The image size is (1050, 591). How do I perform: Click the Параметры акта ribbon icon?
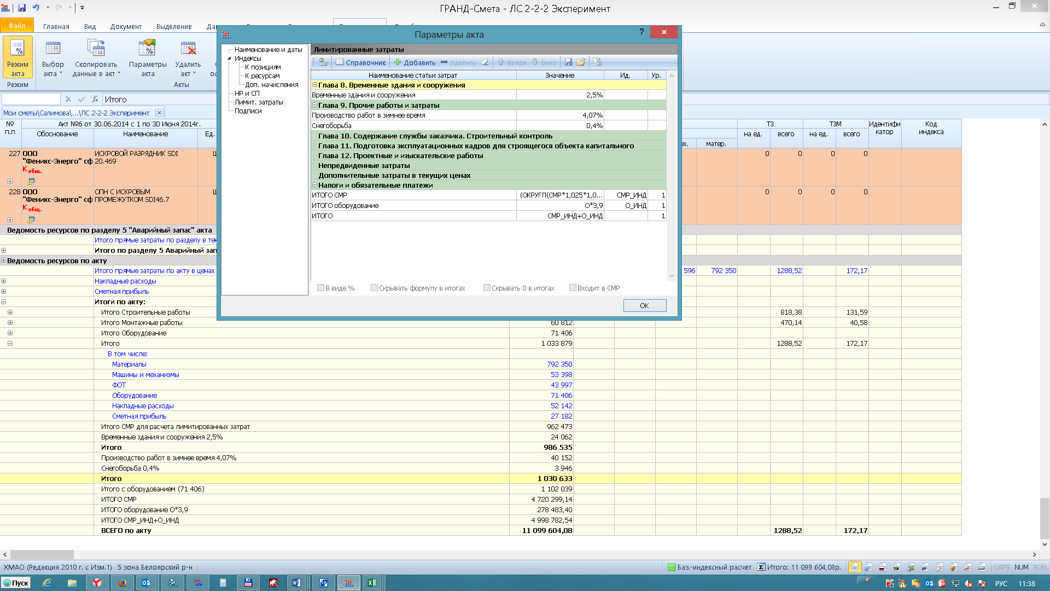tap(148, 57)
